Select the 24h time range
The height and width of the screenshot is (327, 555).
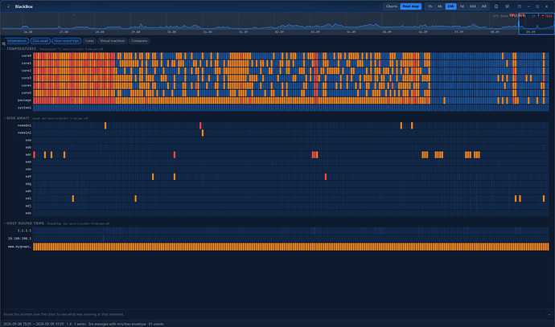point(450,6)
